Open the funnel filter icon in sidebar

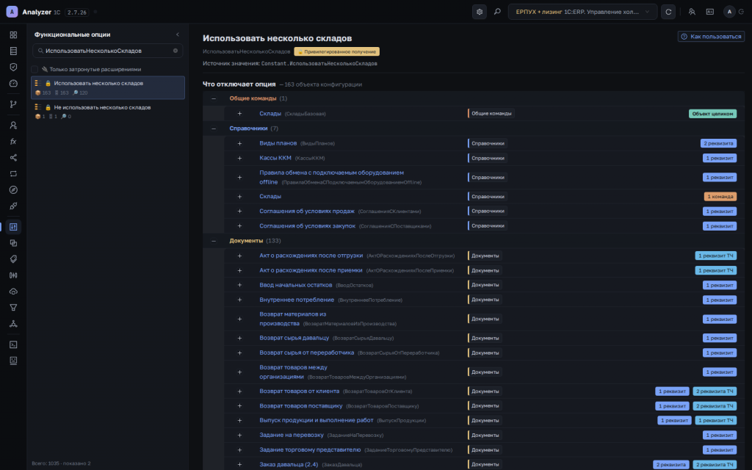point(13,308)
